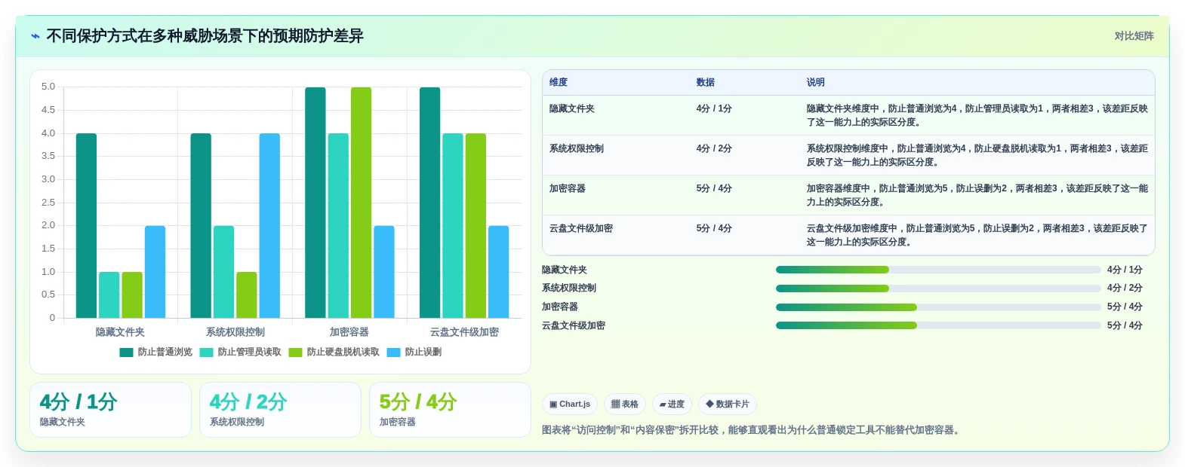Open the 5分 / 4分 加密容器 data card
This screenshot has width=1185, height=467.
[450, 410]
